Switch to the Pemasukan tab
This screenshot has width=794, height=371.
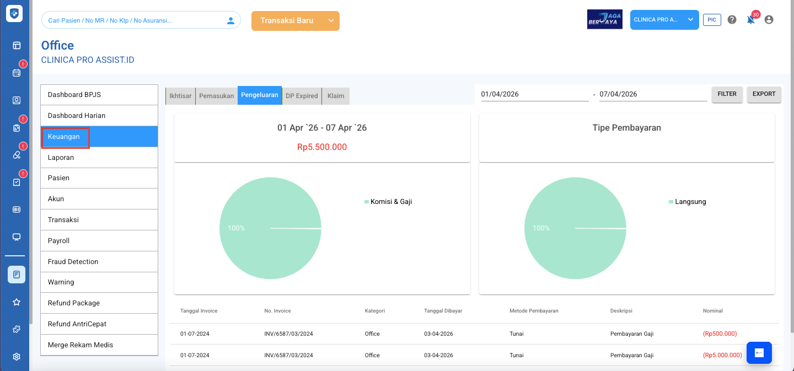[x=216, y=96]
